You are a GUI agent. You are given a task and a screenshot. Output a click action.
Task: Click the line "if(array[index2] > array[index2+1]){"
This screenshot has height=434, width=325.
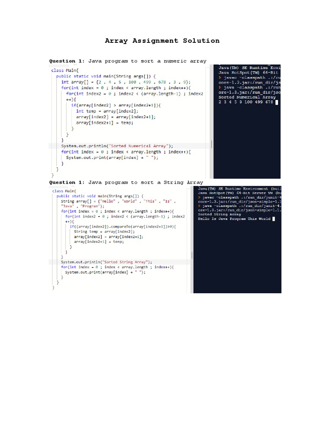[116, 105]
